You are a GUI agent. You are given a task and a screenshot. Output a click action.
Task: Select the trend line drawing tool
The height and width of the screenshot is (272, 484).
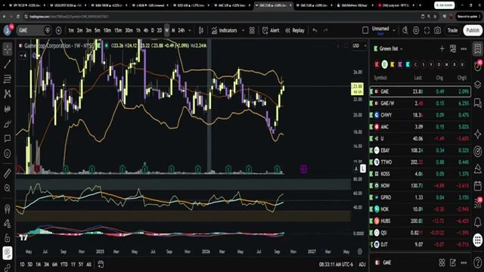coord(8,64)
